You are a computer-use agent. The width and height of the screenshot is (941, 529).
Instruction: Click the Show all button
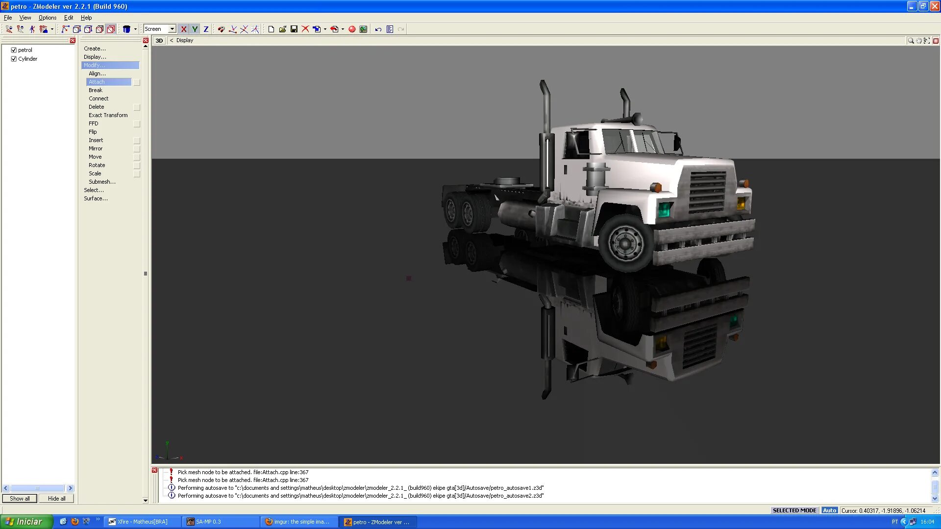tap(20, 499)
